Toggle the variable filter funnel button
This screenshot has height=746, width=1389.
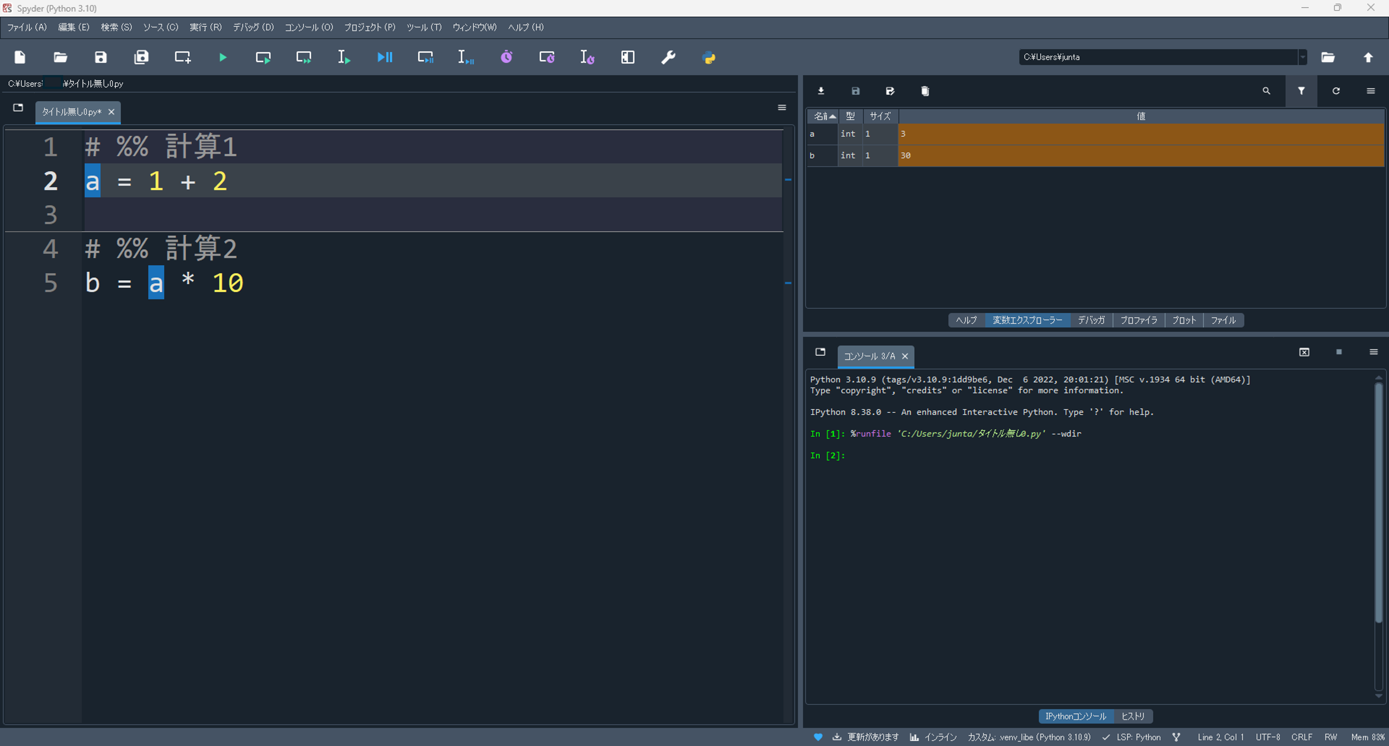[x=1301, y=91]
